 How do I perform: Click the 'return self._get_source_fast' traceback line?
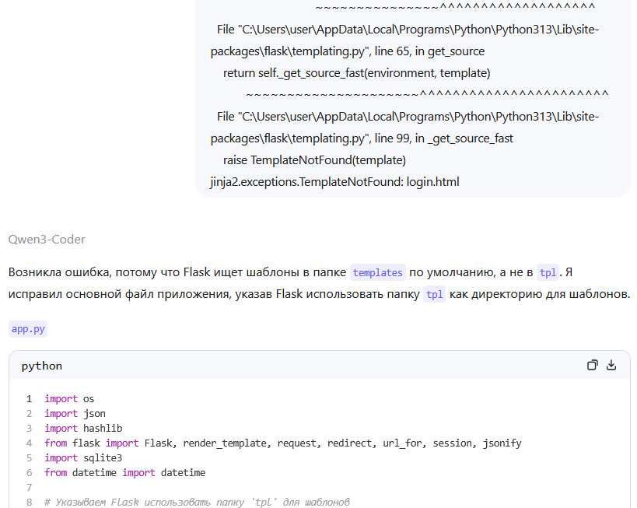coord(356,73)
